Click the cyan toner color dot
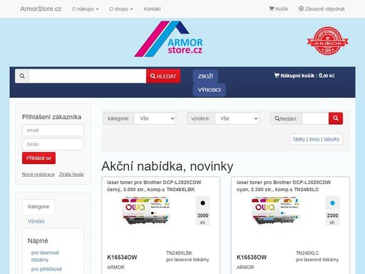 coord(332,203)
